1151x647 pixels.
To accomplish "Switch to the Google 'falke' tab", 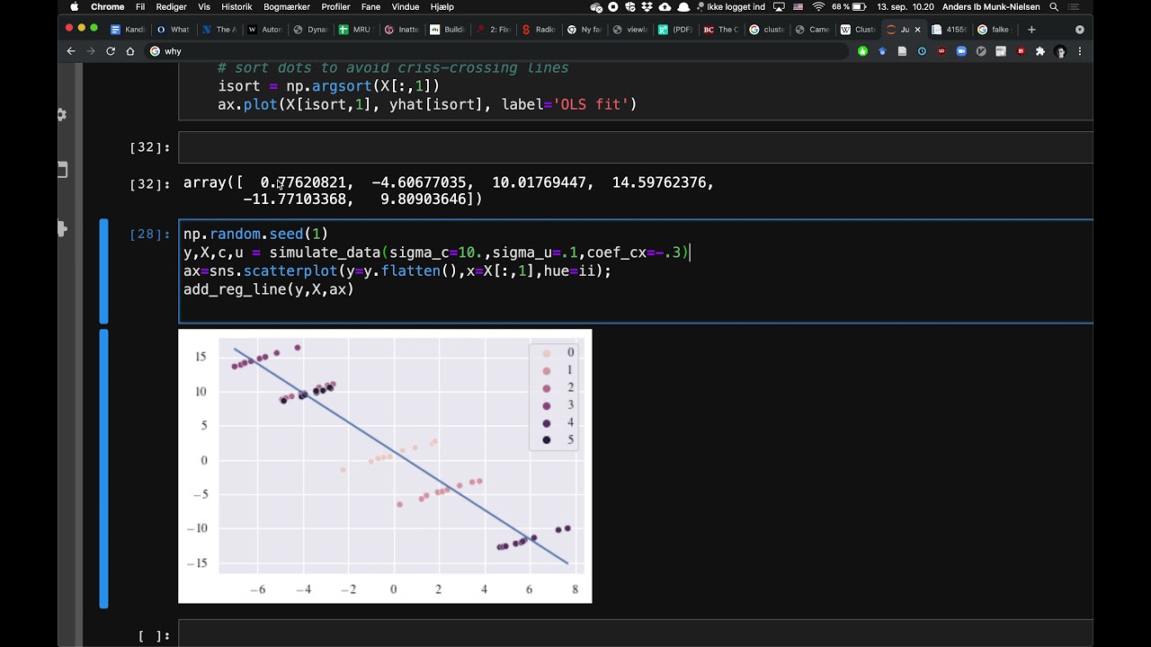I will point(995,30).
